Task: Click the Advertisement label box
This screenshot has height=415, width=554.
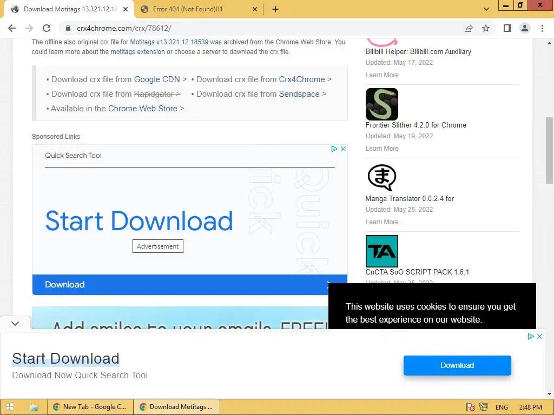Action: 158,246
